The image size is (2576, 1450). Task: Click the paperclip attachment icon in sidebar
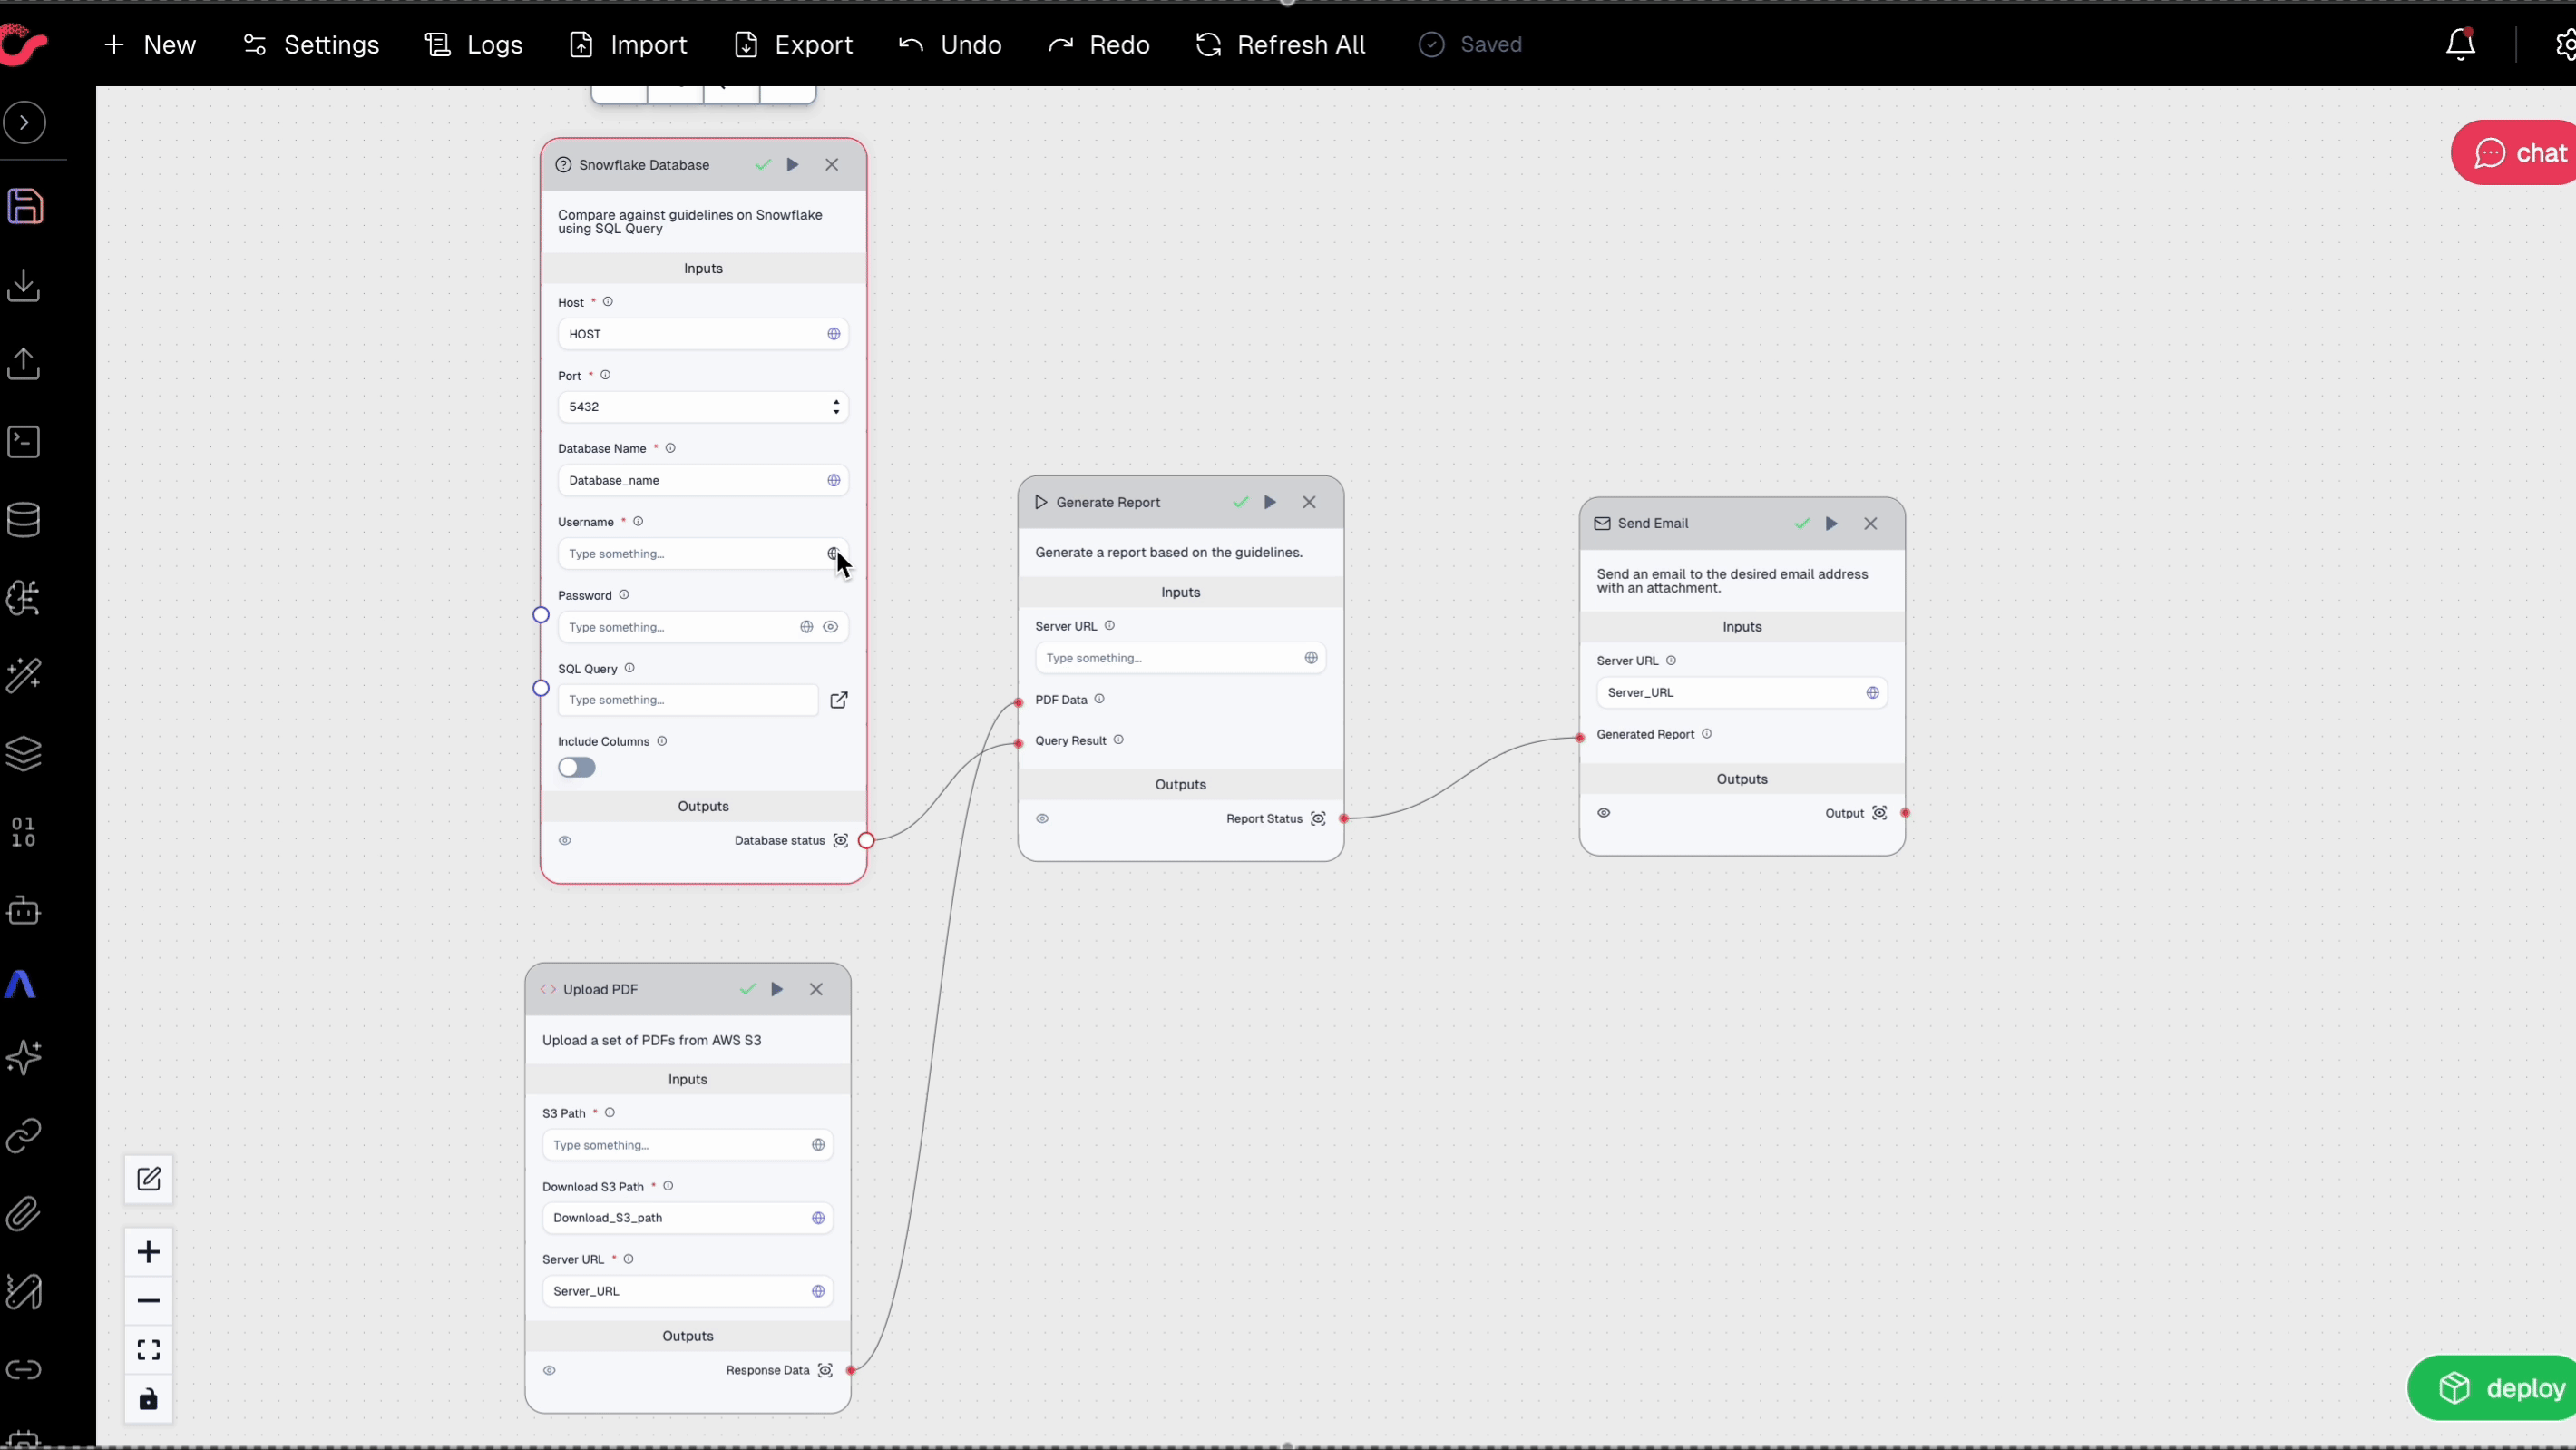tap(24, 1214)
